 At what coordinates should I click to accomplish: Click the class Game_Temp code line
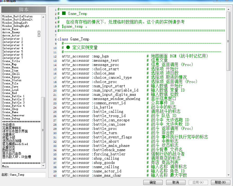74,39
